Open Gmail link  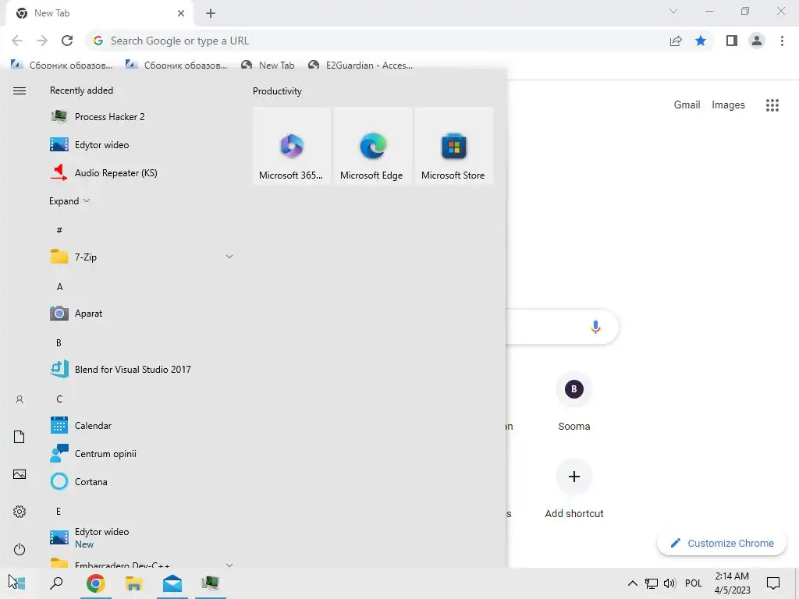687,105
